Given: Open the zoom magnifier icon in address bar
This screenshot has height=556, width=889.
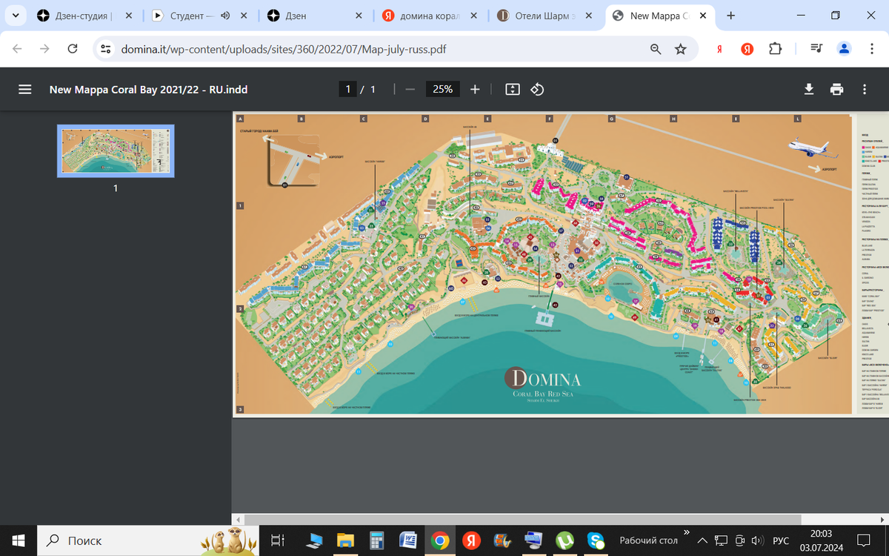Looking at the screenshot, I should point(656,49).
